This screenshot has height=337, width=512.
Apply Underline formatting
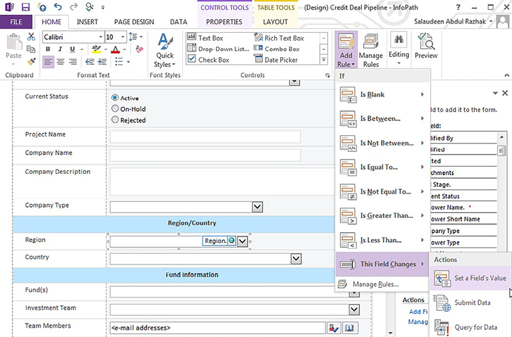[73, 49]
